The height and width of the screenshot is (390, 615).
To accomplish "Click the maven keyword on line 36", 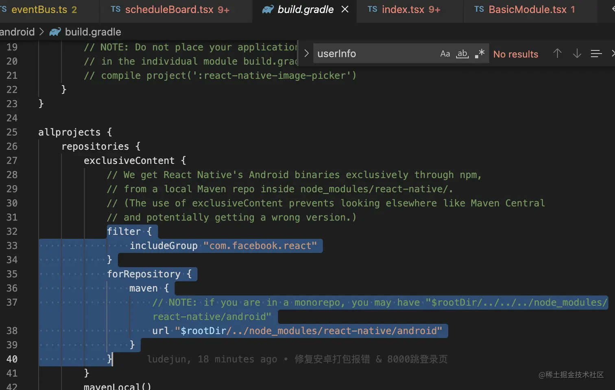I will (143, 288).
